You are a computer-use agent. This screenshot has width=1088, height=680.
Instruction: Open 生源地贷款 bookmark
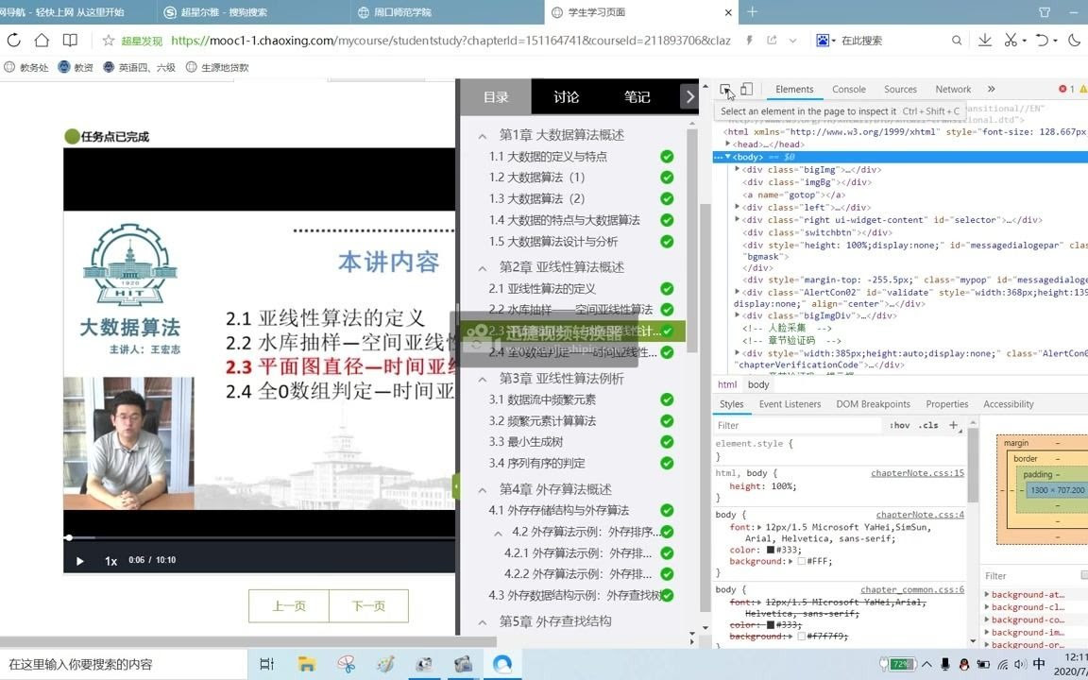click(x=217, y=67)
